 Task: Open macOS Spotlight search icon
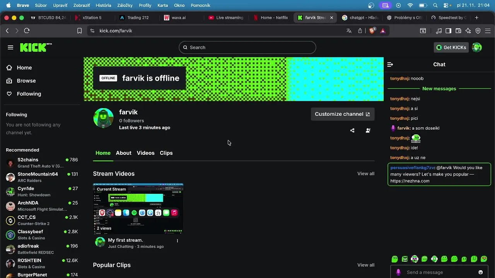click(435, 5)
